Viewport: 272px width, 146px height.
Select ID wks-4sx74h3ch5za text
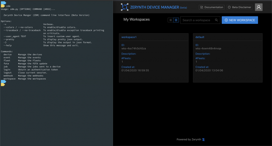[133, 49]
